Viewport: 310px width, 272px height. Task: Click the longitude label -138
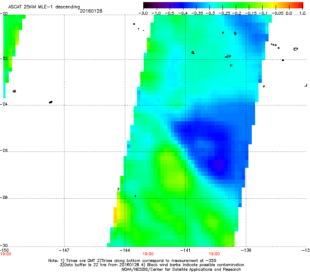tap(246, 250)
